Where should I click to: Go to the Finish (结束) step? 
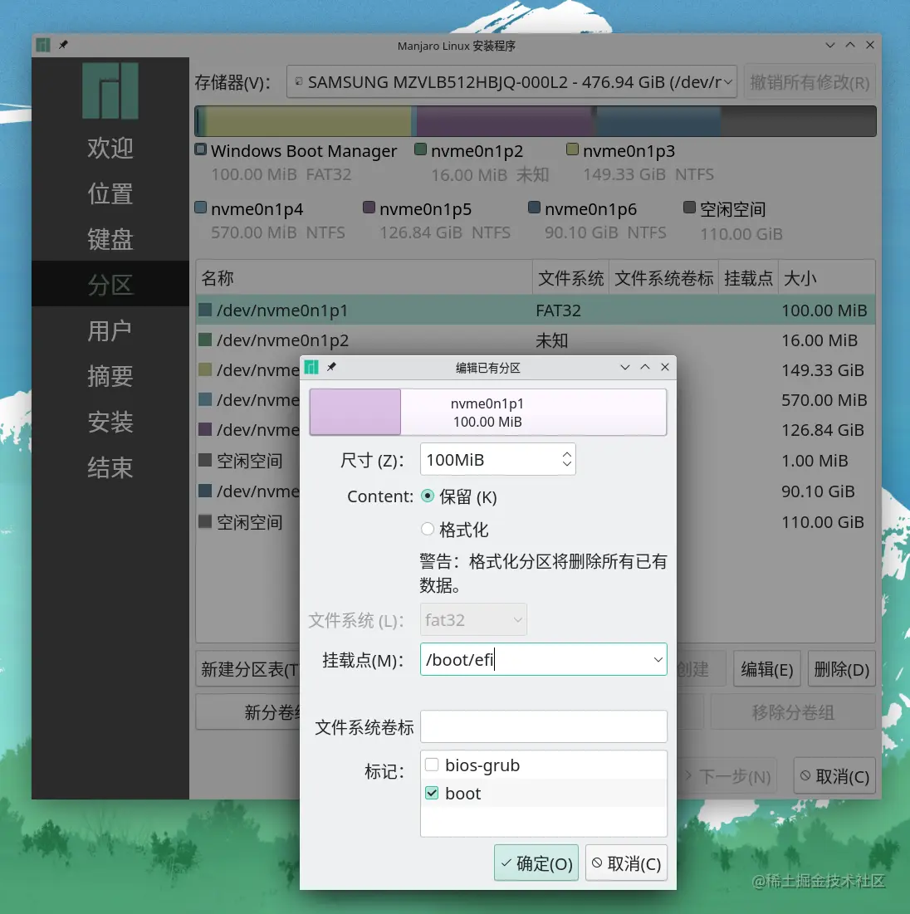[110, 467]
